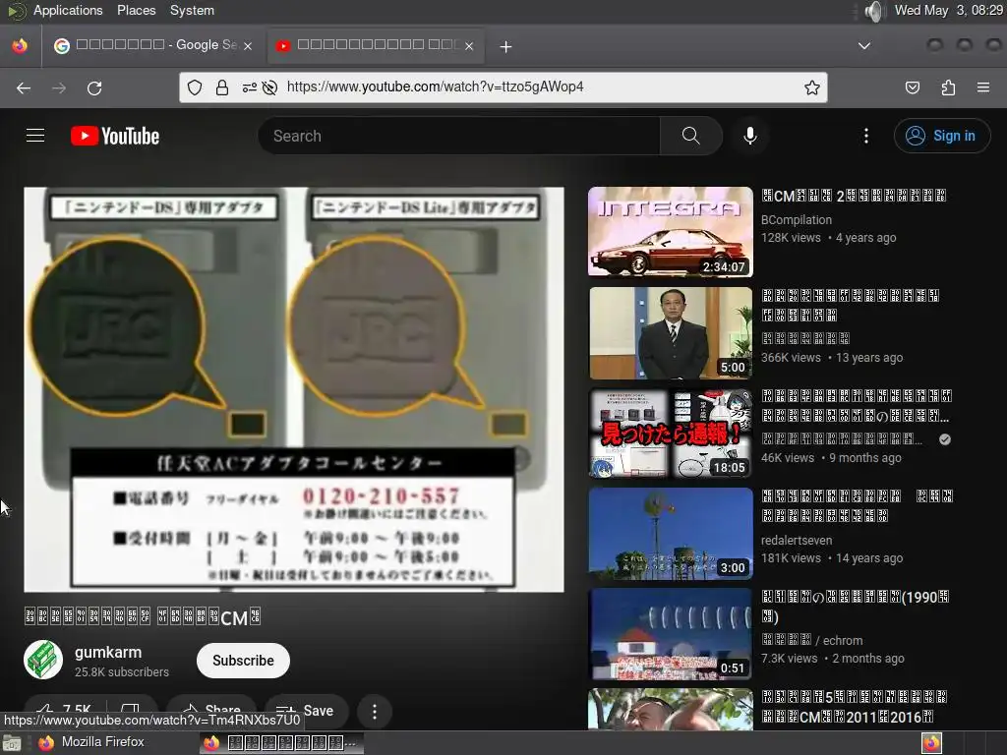Switch to the Google Search tab
This screenshot has height=755, width=1007.
point(154,45)
